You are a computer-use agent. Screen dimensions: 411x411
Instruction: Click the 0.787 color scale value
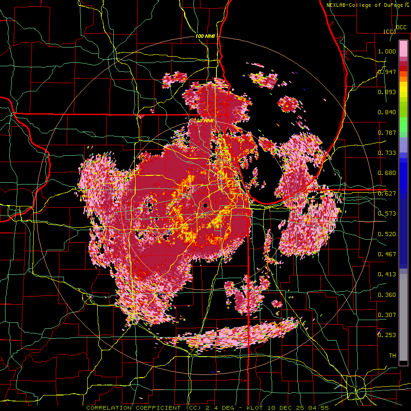tap(387, 132)
